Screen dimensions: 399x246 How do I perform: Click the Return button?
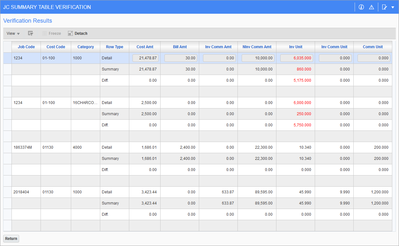11,239
